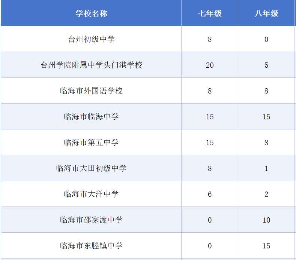Click 七年级 value for 临海市临海中学

(210, 117)
